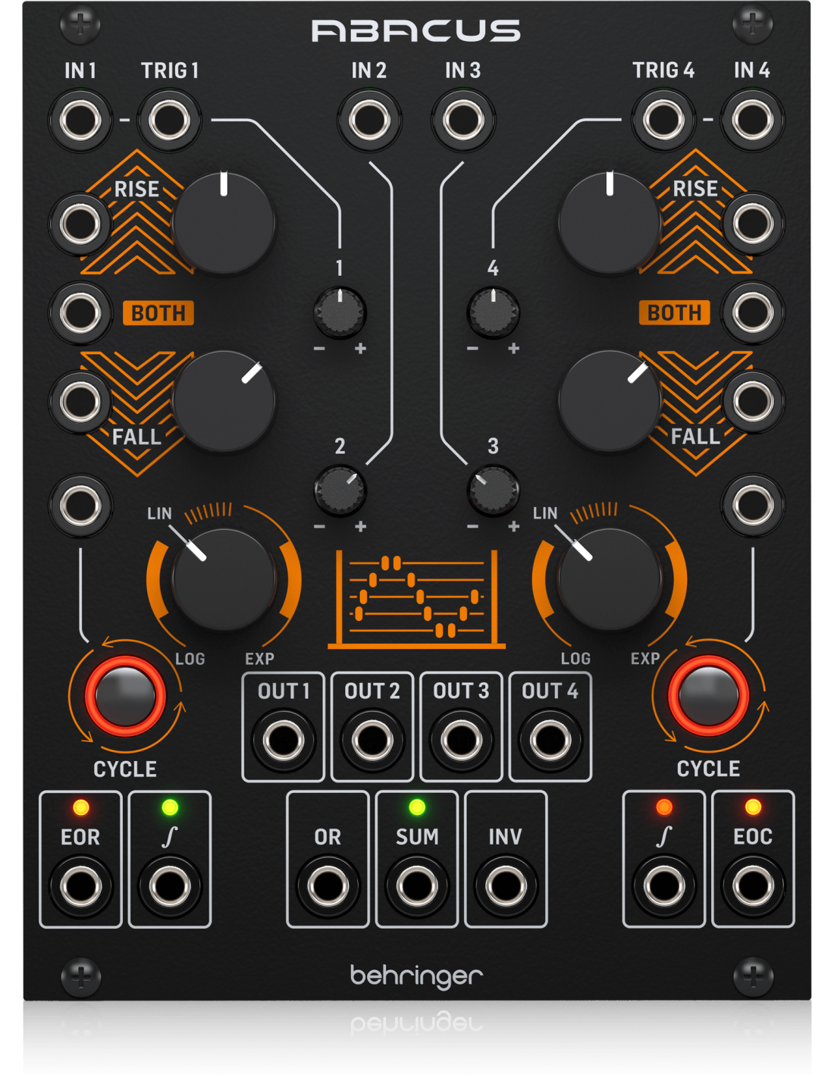Click the LED above the EOR label
Screen dimensions: 834x1078
coord(80,807)
